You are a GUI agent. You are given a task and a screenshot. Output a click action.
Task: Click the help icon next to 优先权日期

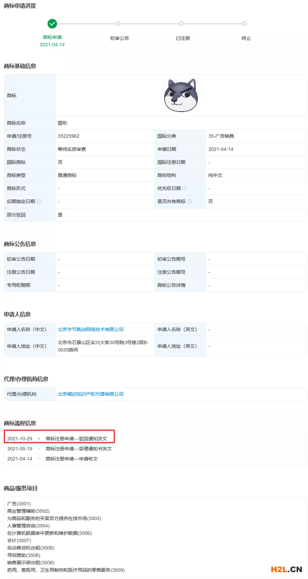click(185, 189)
